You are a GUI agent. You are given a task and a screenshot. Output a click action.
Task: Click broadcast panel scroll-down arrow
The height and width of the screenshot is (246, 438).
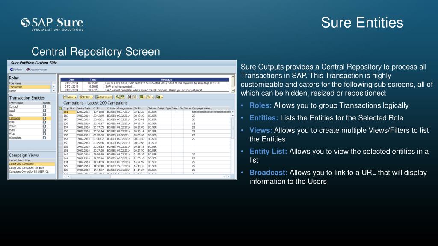pos(233,91)
